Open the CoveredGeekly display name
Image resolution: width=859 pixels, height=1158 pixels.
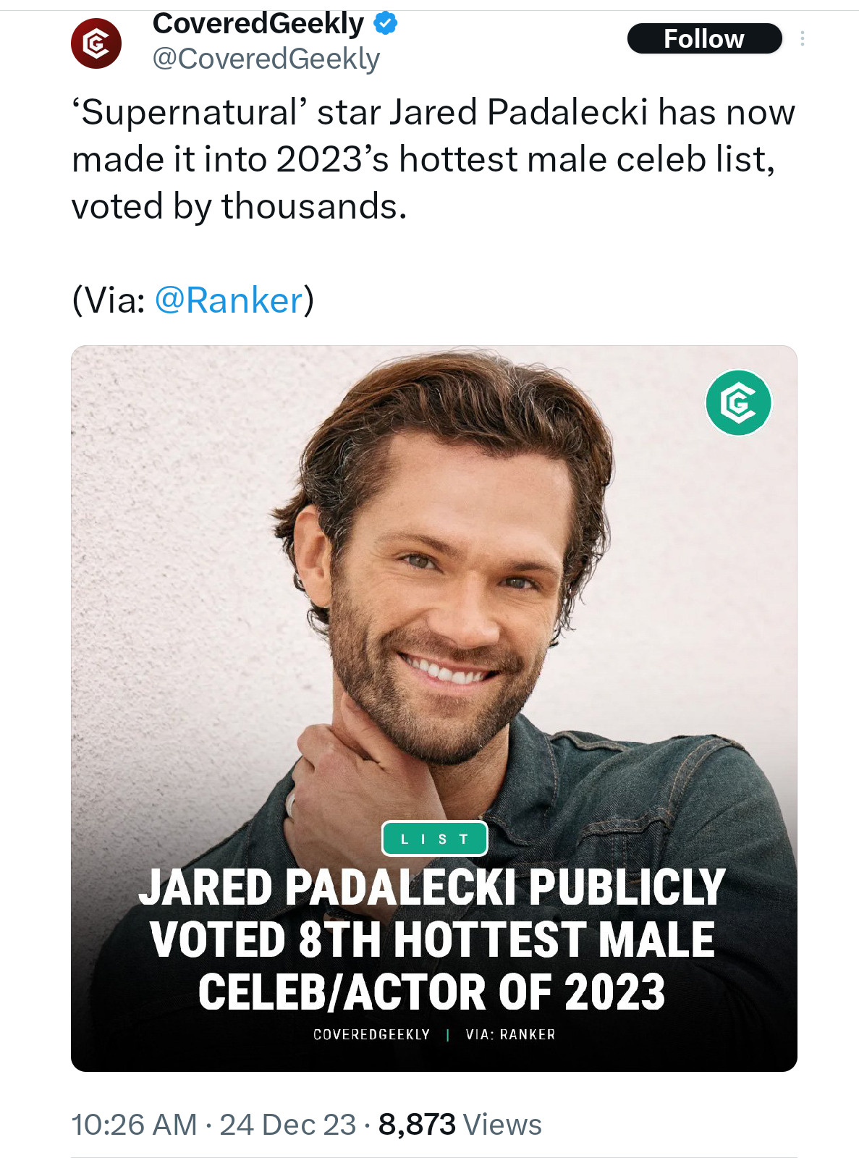pos(258,24)
